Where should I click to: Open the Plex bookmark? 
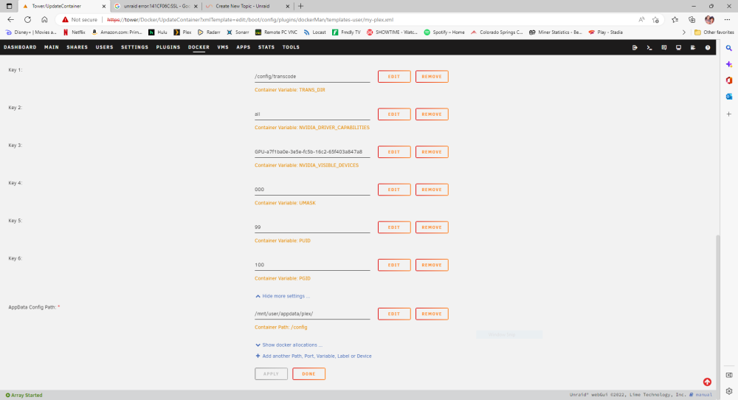(182, 32)
